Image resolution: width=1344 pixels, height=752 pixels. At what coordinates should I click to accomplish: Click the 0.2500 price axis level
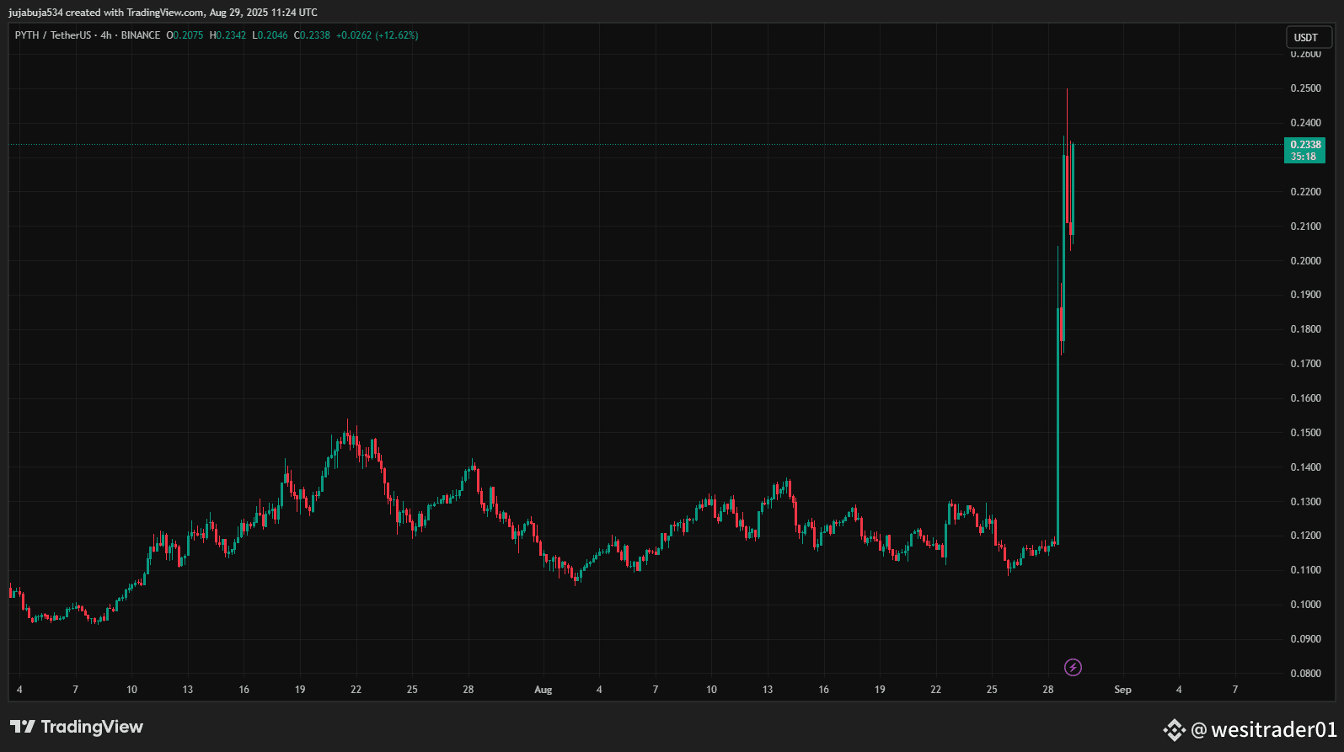(x=1305, y=88)
